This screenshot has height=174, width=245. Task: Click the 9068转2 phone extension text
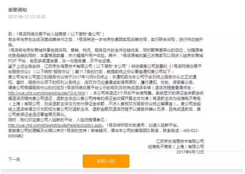(x=16, y=136)
